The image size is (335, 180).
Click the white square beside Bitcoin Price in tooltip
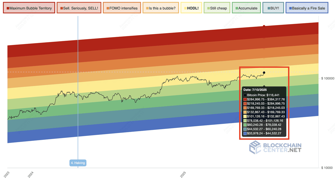coord(245,95)
